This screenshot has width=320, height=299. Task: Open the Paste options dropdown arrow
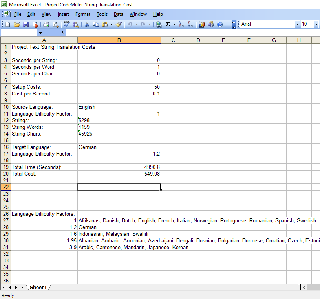click(x=111, y=24)
